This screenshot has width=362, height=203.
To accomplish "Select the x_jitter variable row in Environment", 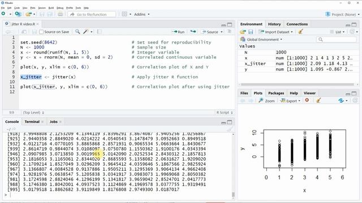I will tap(298, 64).
